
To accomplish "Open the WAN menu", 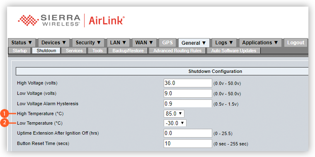I will (144, 43).
